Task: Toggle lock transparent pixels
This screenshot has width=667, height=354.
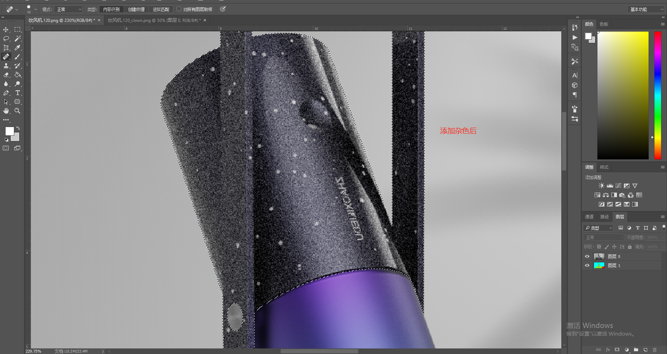Action: (x=599, y=247)
